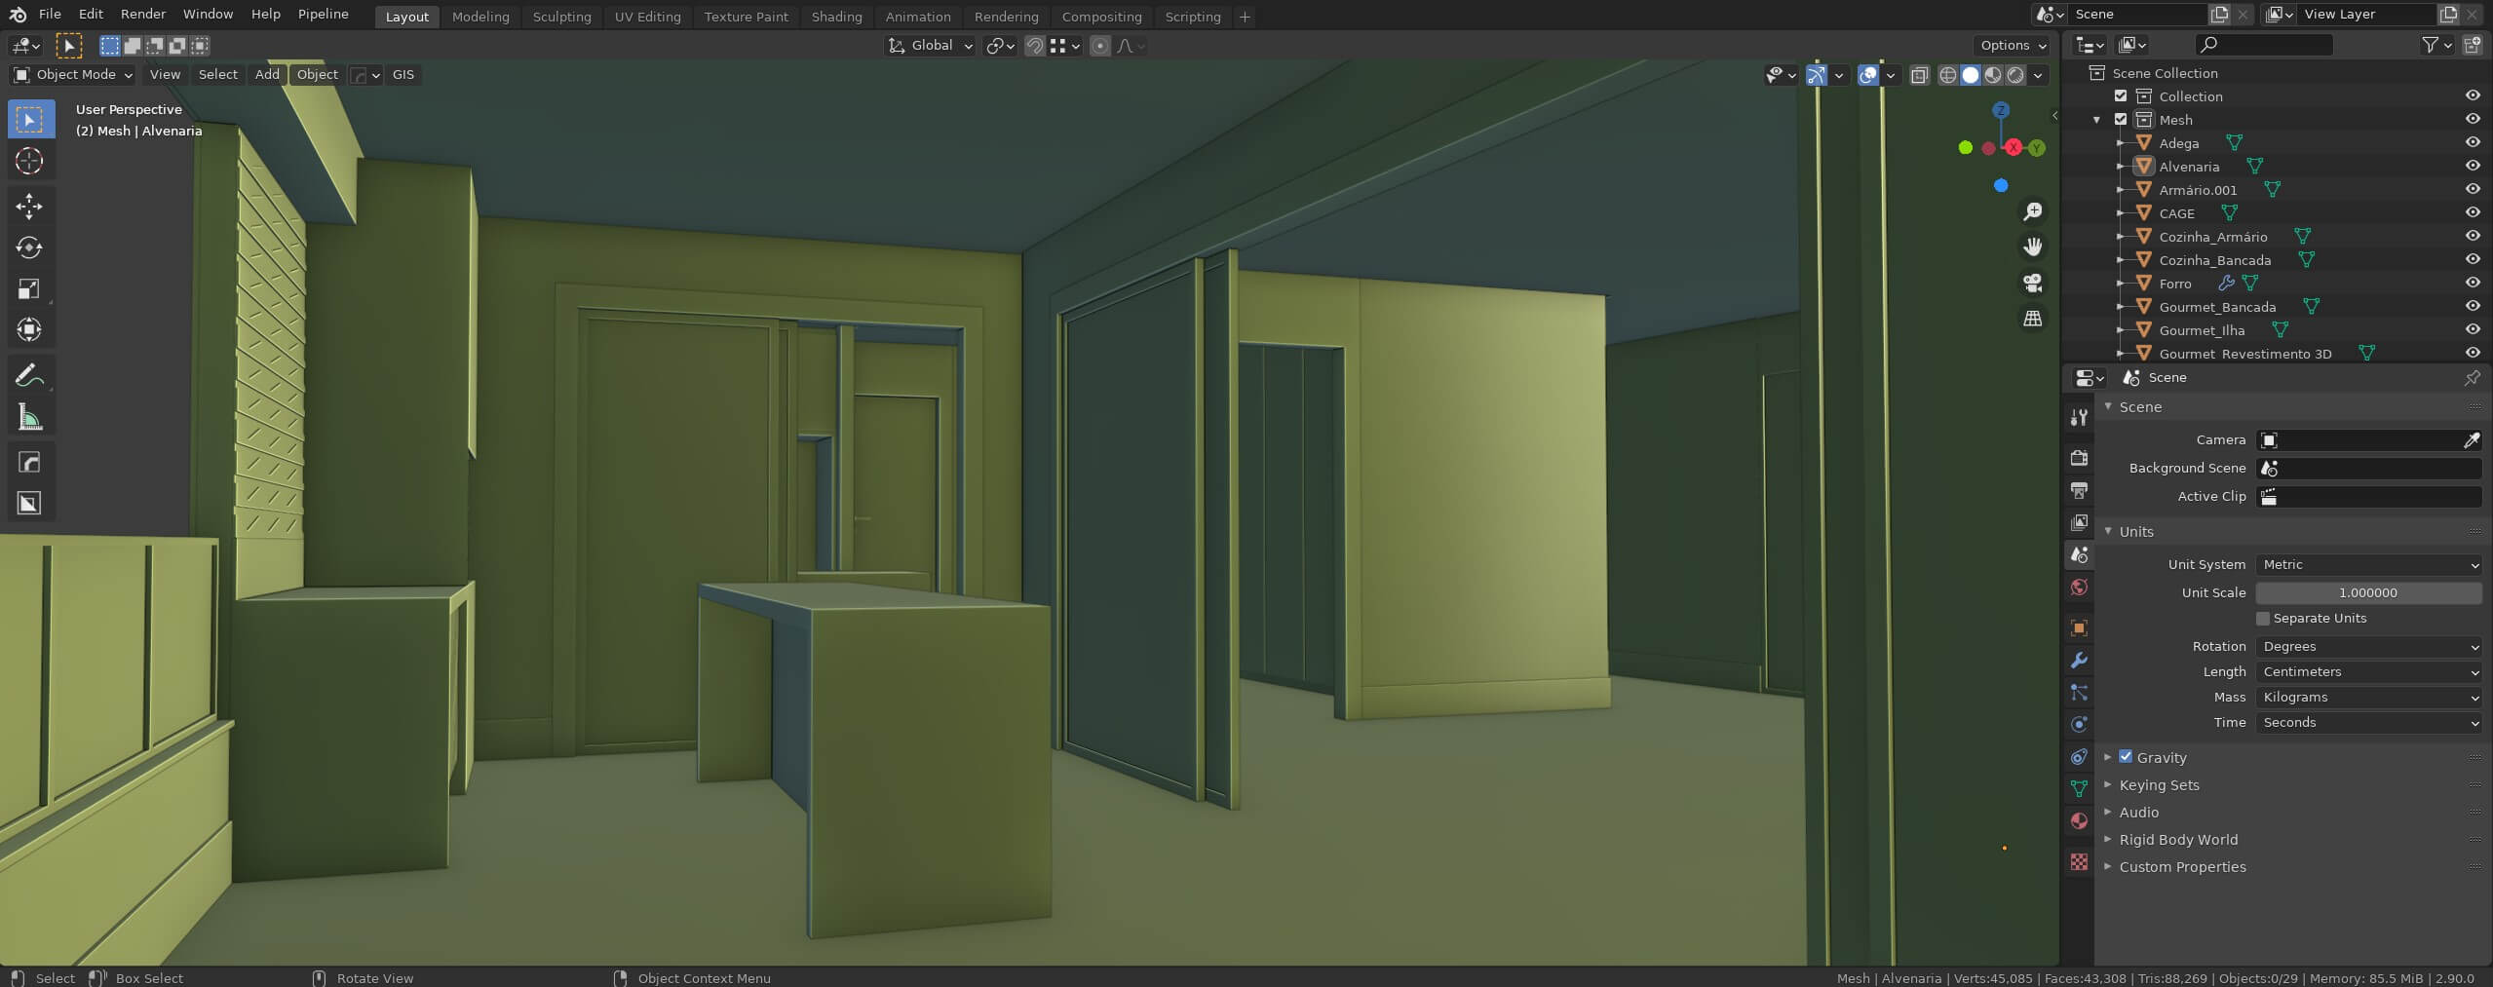2493x987 pixels.
Task: Select the Cursor tool in toolbar
Action: point(29,161)
